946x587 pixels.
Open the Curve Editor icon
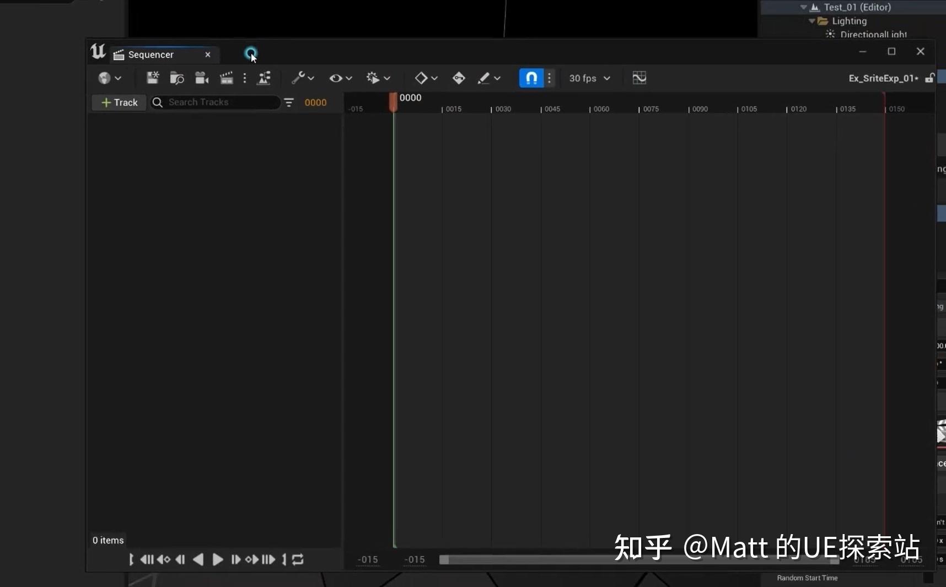(x=639, y=78)
